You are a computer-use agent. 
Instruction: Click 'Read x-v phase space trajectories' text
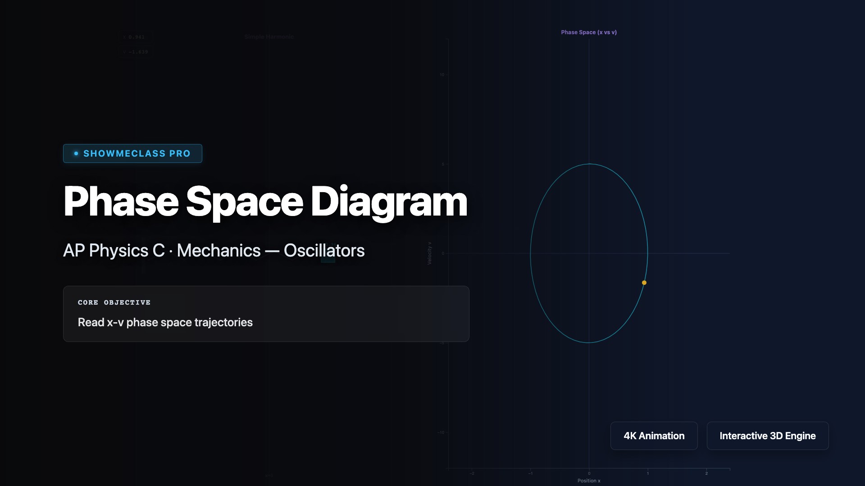[x=165, y=322]
